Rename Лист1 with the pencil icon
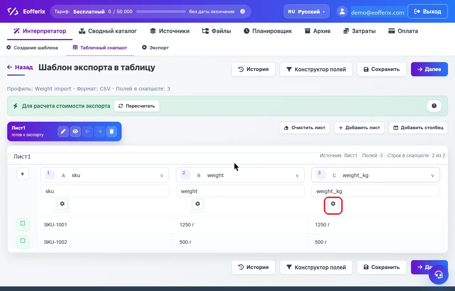The width and height of the screenshot is (455, 291). click(x=63, y=131)
